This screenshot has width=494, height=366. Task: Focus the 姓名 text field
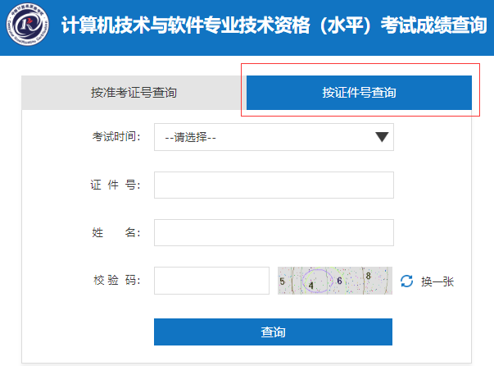pos(274,232)
